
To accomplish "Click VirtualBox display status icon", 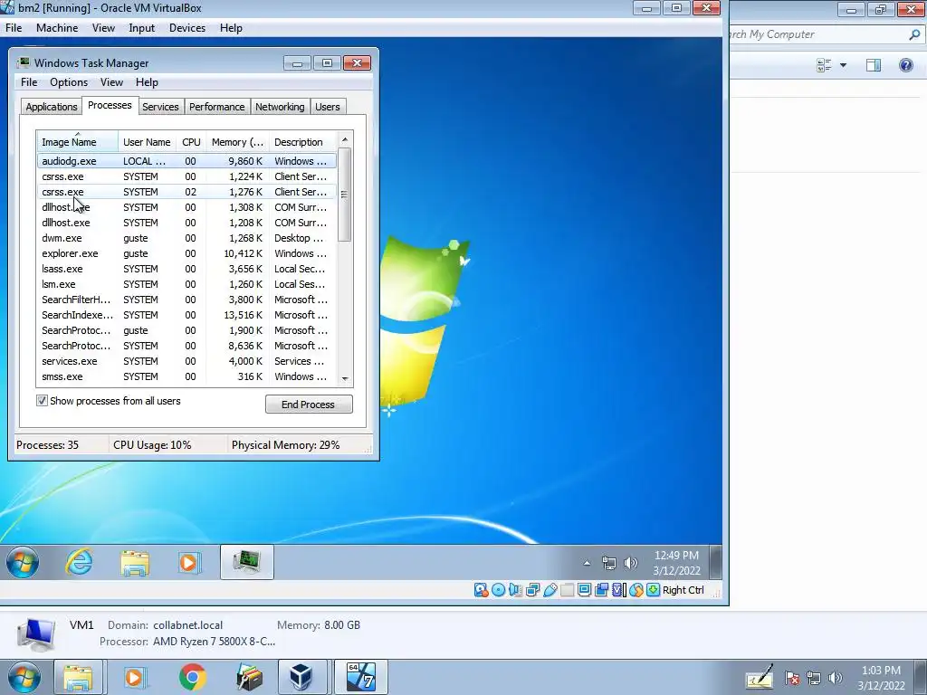I will point(584,590).
